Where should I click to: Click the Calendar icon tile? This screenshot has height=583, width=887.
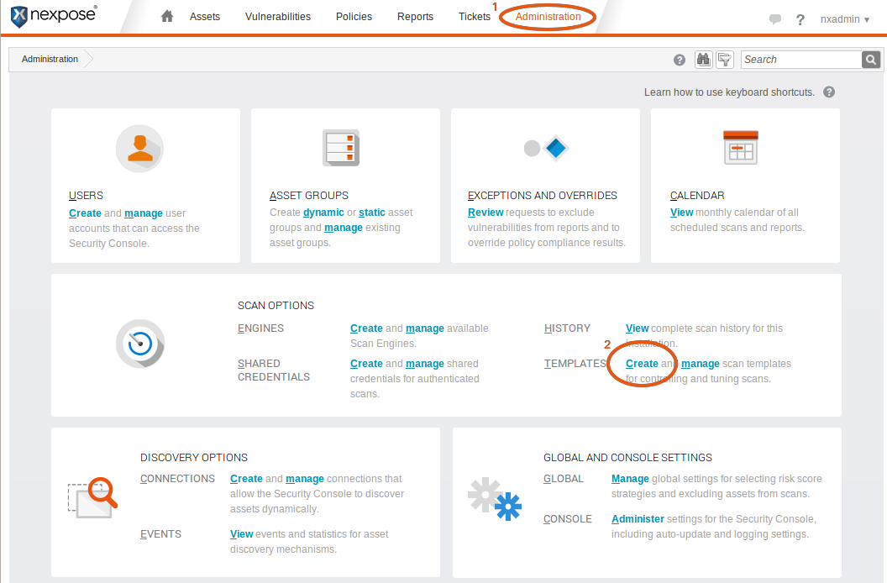(x=740, y=148)
